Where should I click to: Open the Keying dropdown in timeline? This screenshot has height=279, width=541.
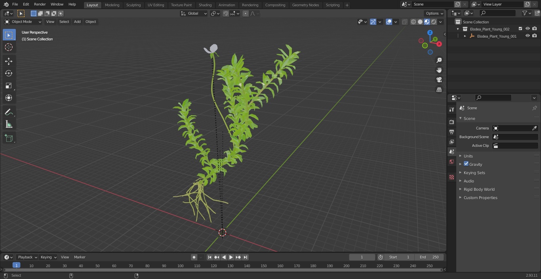click(x=48, y=257)
